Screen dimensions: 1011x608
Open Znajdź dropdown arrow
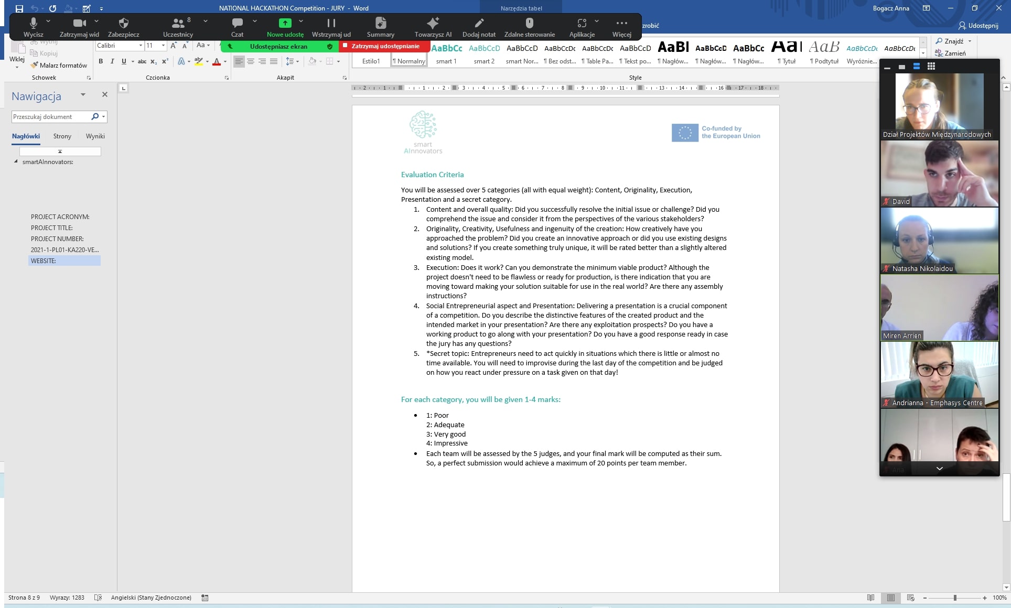coord(970,41)
